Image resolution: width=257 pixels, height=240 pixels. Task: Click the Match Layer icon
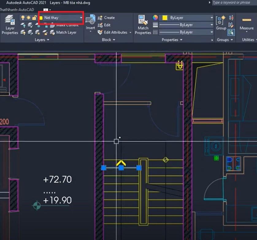point(52,32)
